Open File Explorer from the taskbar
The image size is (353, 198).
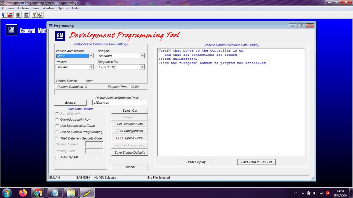click(x=71, y=193)
